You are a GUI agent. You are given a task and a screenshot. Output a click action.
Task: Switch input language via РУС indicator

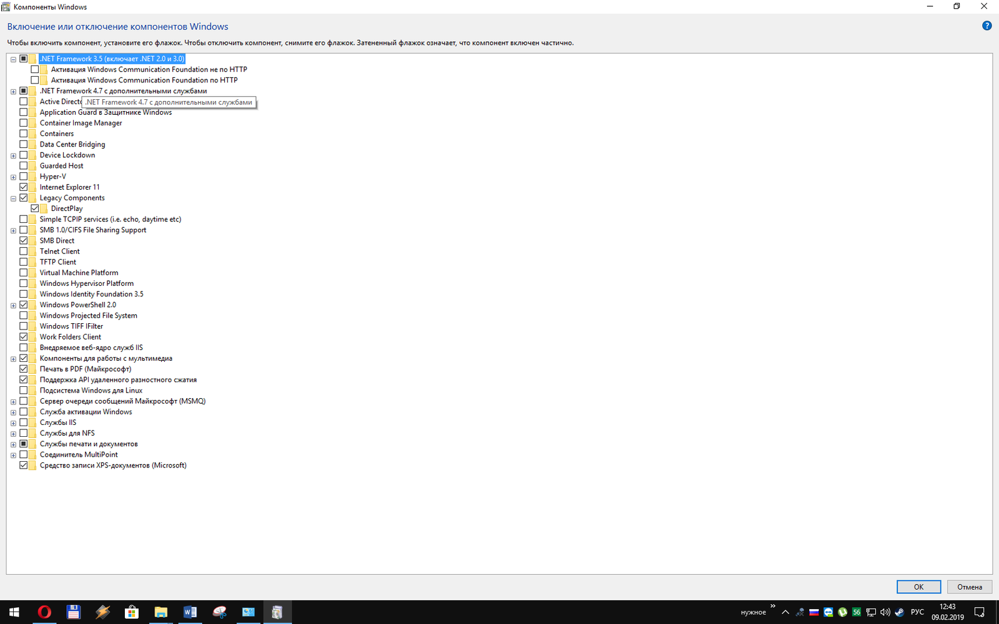coord(917,612)
